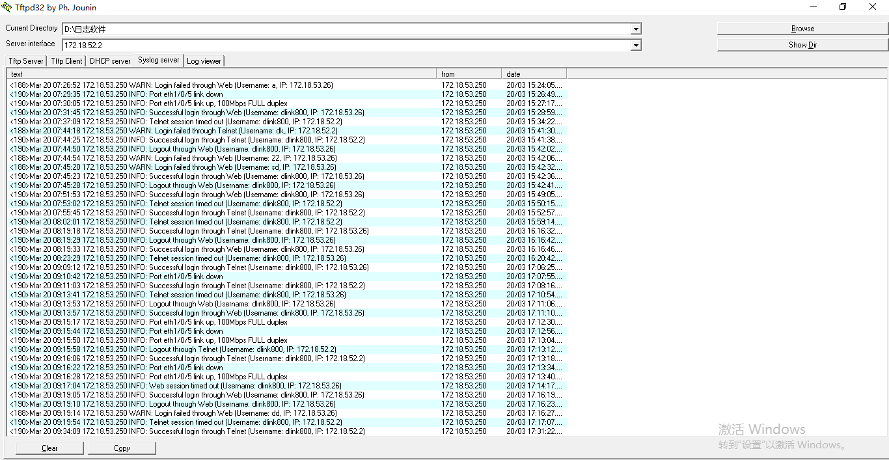Switch to the Tftp Server tab

point(25,61)
